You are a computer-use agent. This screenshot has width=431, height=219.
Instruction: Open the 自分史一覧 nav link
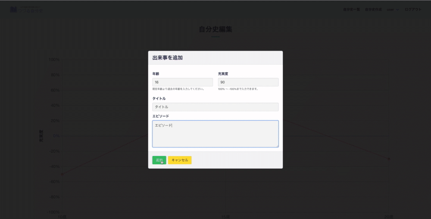tap(351, 9)
